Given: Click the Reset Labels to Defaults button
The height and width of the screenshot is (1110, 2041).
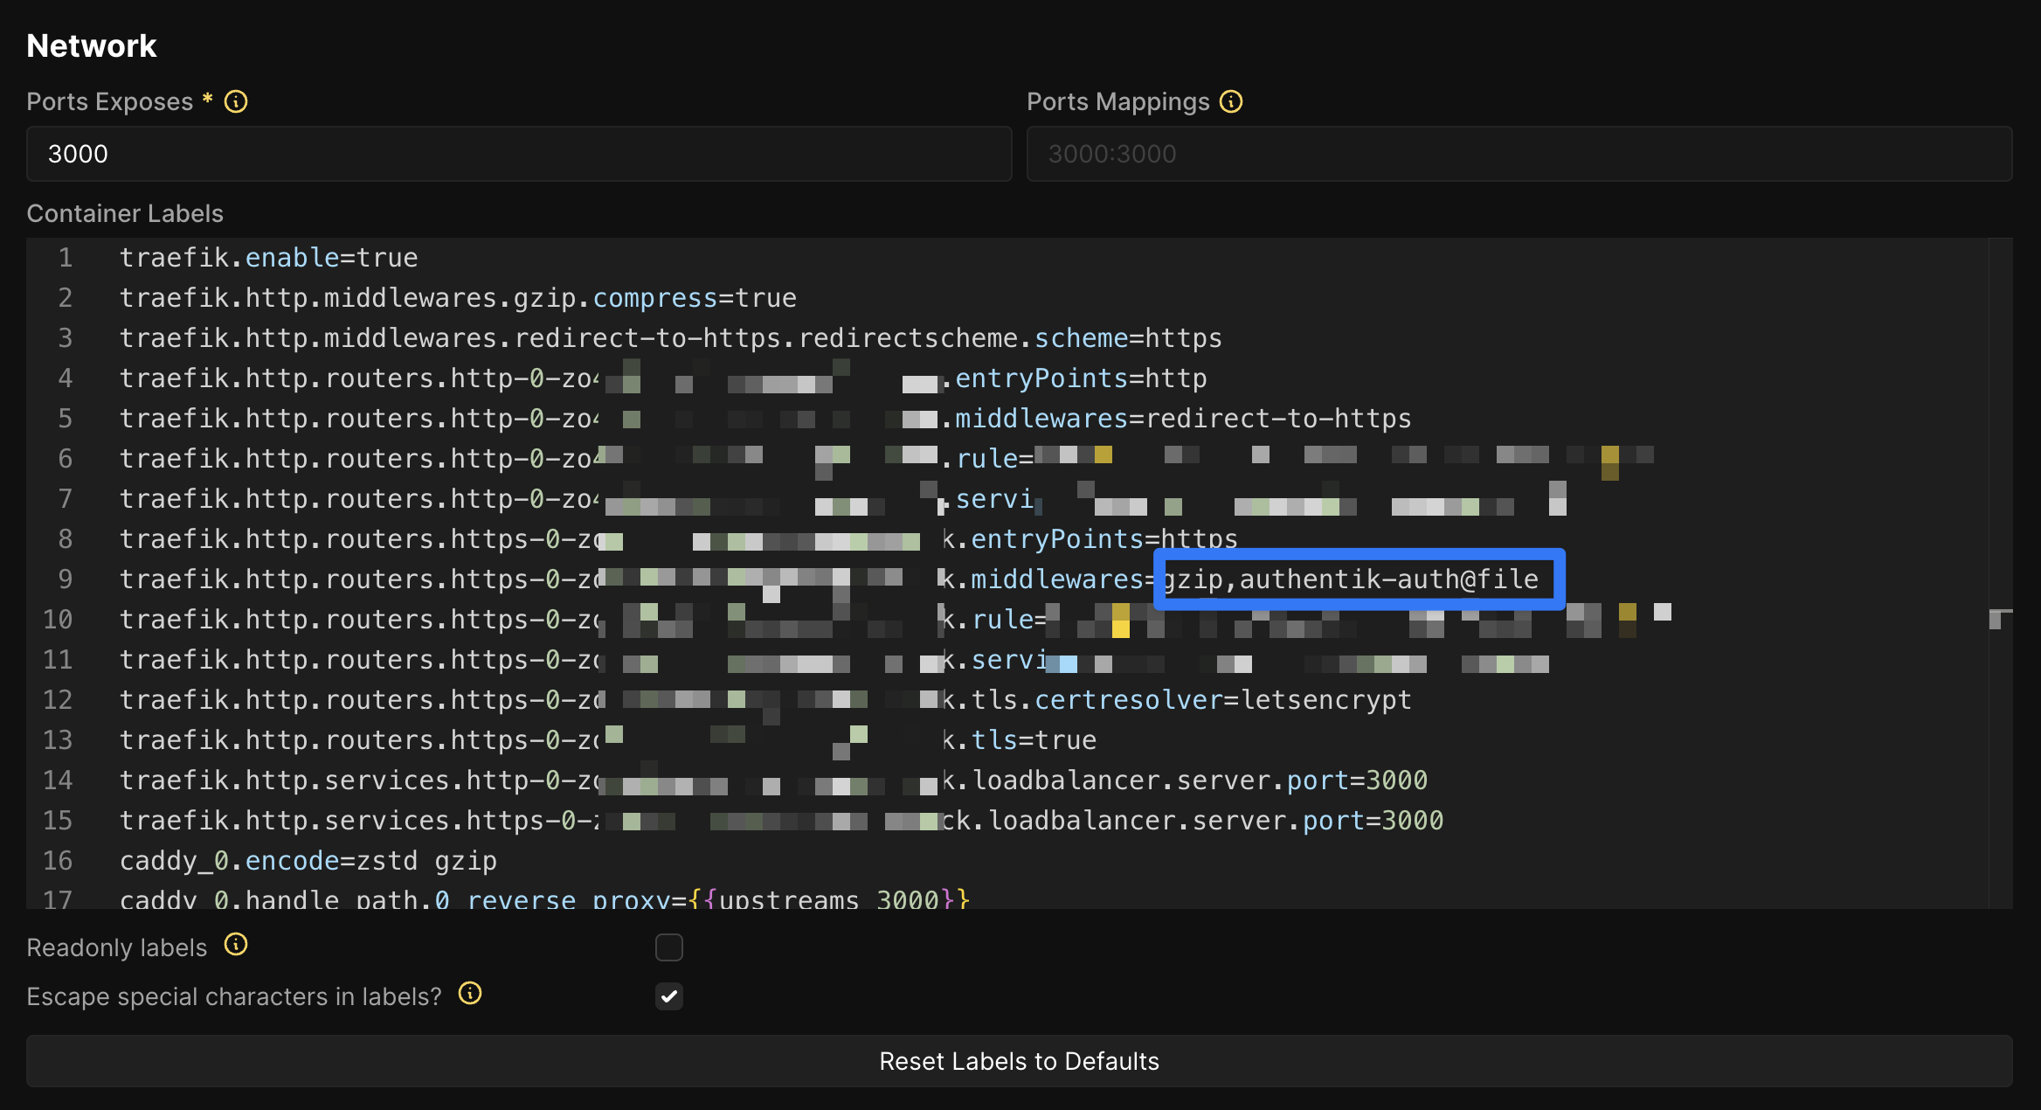Looking at the screenshot, I should tap(1019, 1061).
